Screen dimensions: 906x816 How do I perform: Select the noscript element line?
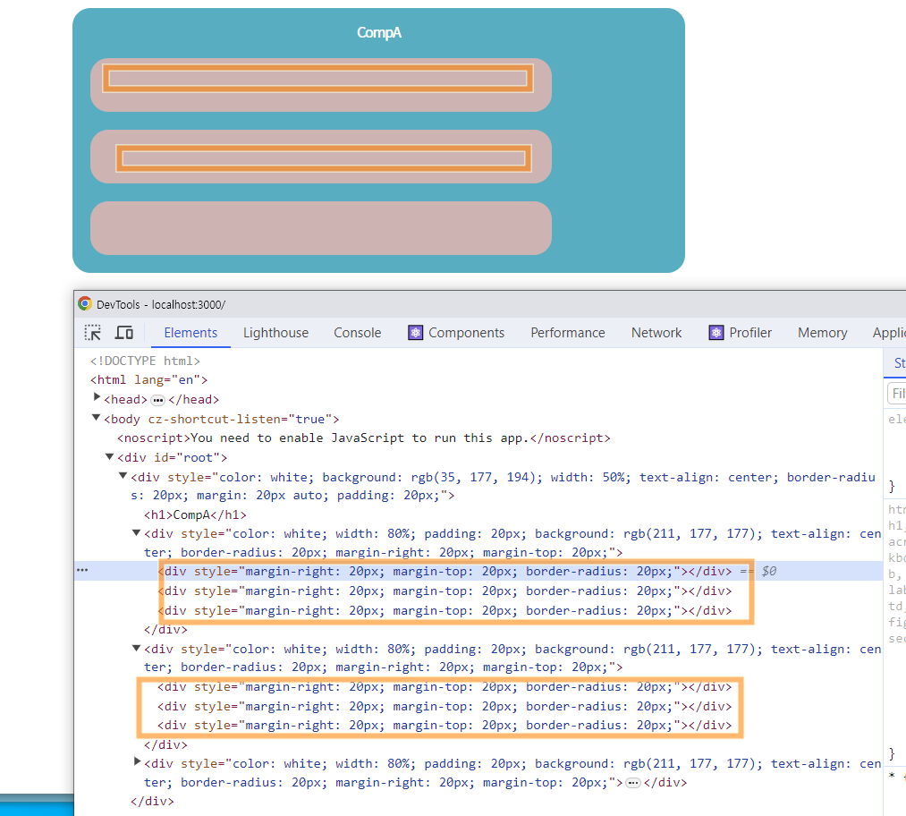pos(363,438)
